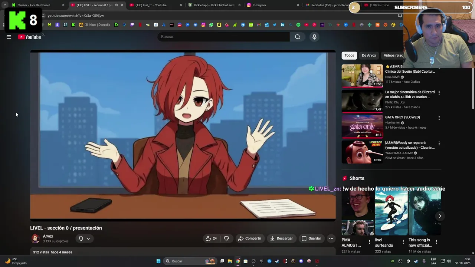Click the Guardar save button
Image resolution: width=475 pixels, height=267 pixels.
[311, 238]
